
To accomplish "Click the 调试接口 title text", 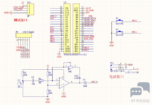I will pos(21,20).
